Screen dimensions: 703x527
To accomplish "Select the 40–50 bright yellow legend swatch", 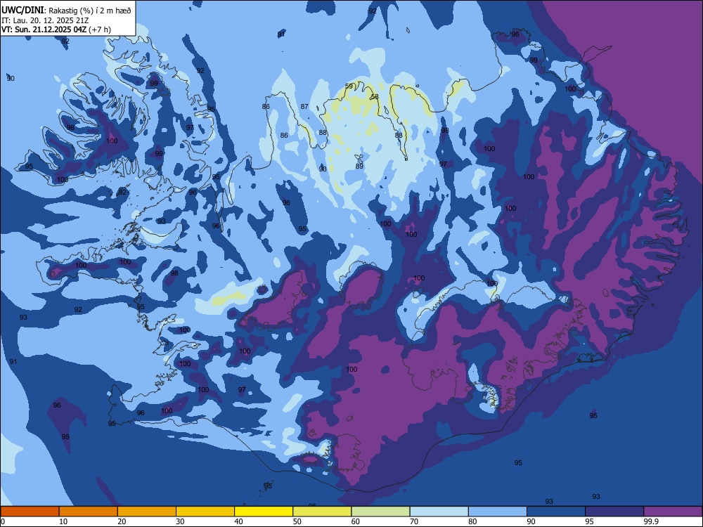I will (x=264, y=512).
